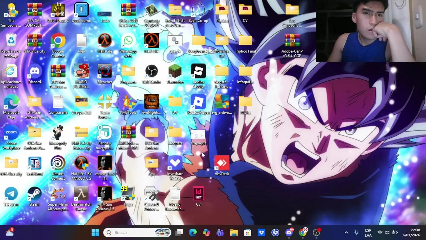Viewport: 426px width, 240px height.
Task: Open the HP app in taskbar
Action: coord(275,232)
